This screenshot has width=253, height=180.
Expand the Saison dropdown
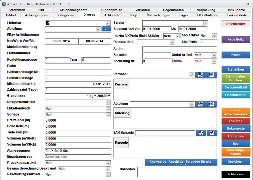tap(205, 23)
